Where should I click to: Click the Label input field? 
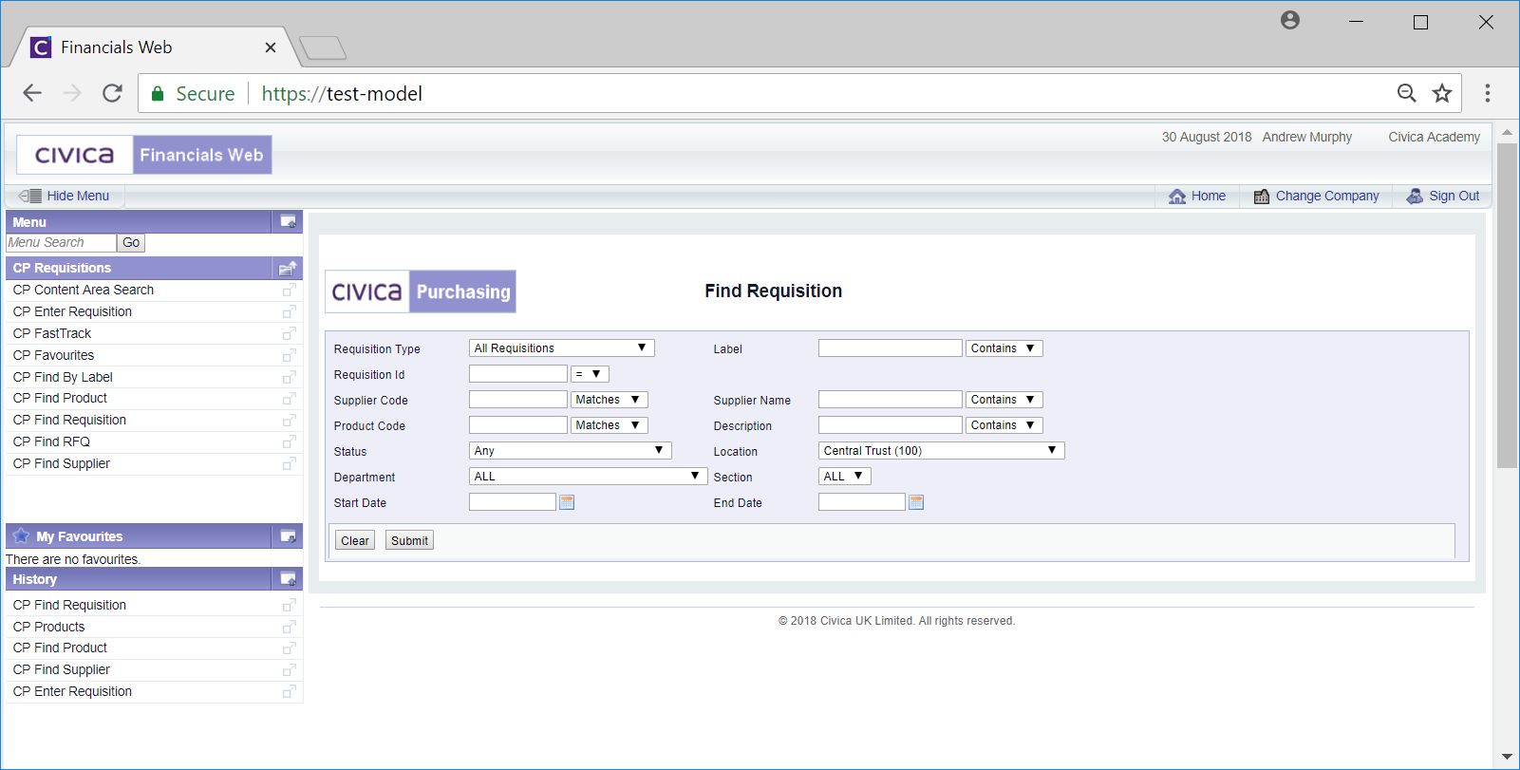(891, 348)
